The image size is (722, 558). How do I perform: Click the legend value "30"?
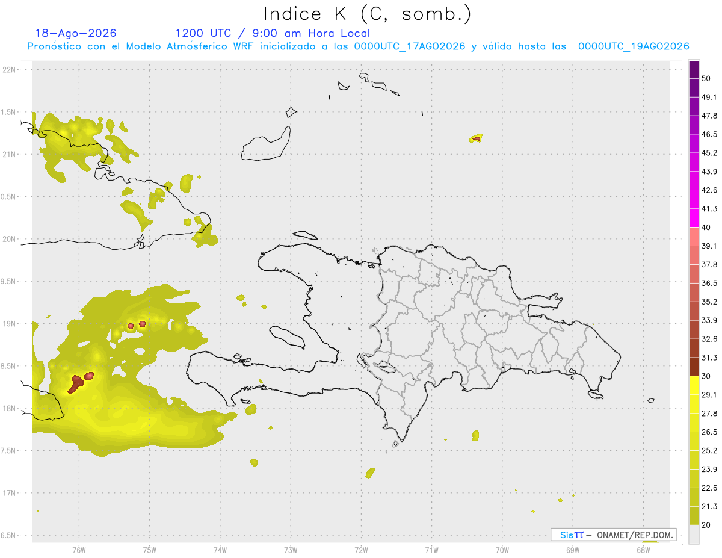point(706,376)
